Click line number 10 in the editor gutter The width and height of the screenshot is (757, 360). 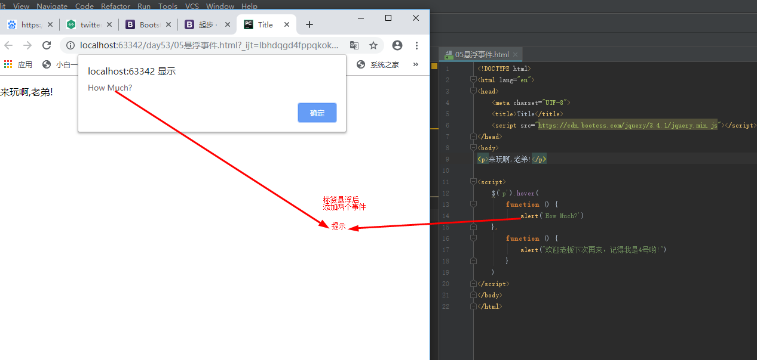point(446,170)
